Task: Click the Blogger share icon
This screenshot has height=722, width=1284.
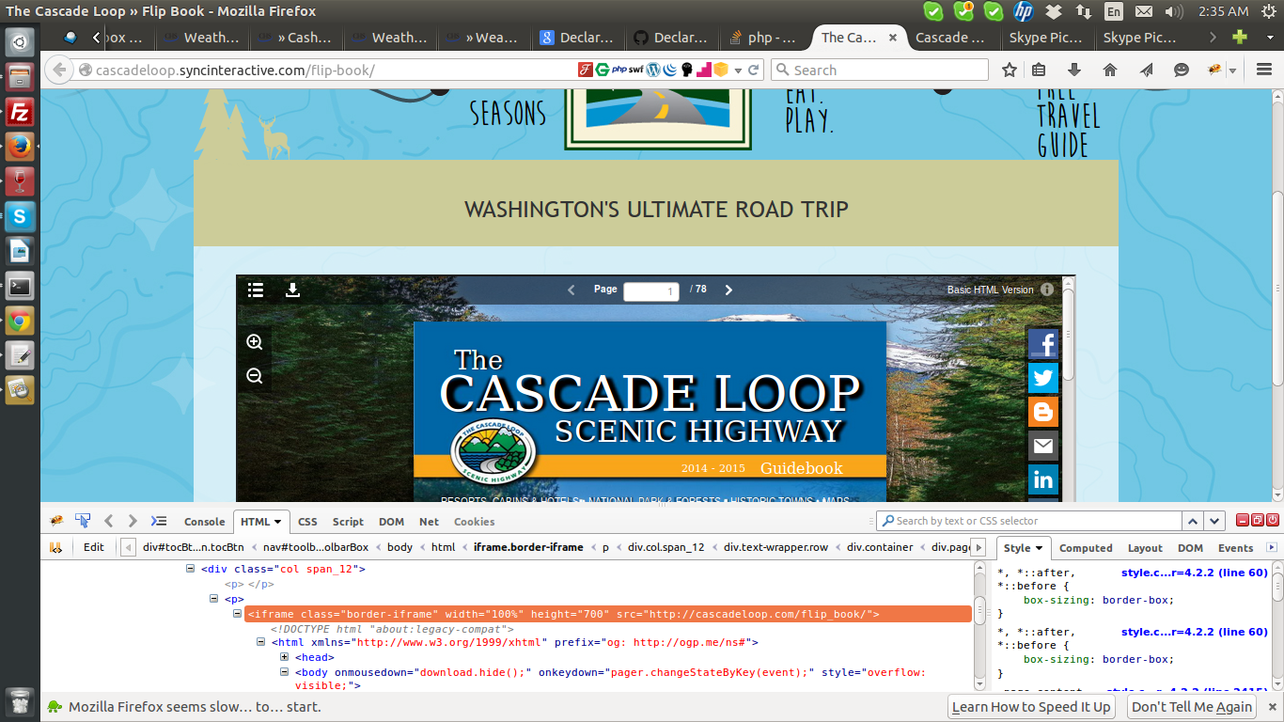Action: [1042, 412]
